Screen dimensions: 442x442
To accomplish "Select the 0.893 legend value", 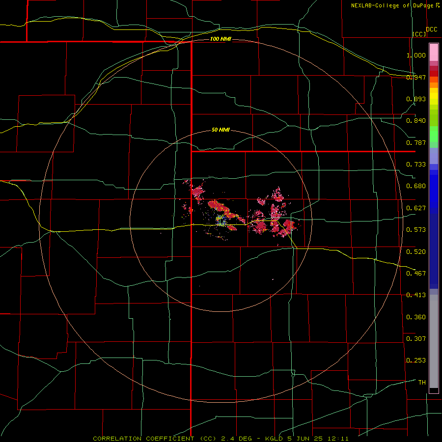I will (416, 99).
